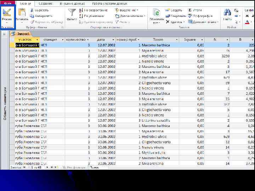This screenshot has height=191, width=255.
Task: Switch to Работа с базами данных tab
Action: pyautogui.click(x=109, y=4)
